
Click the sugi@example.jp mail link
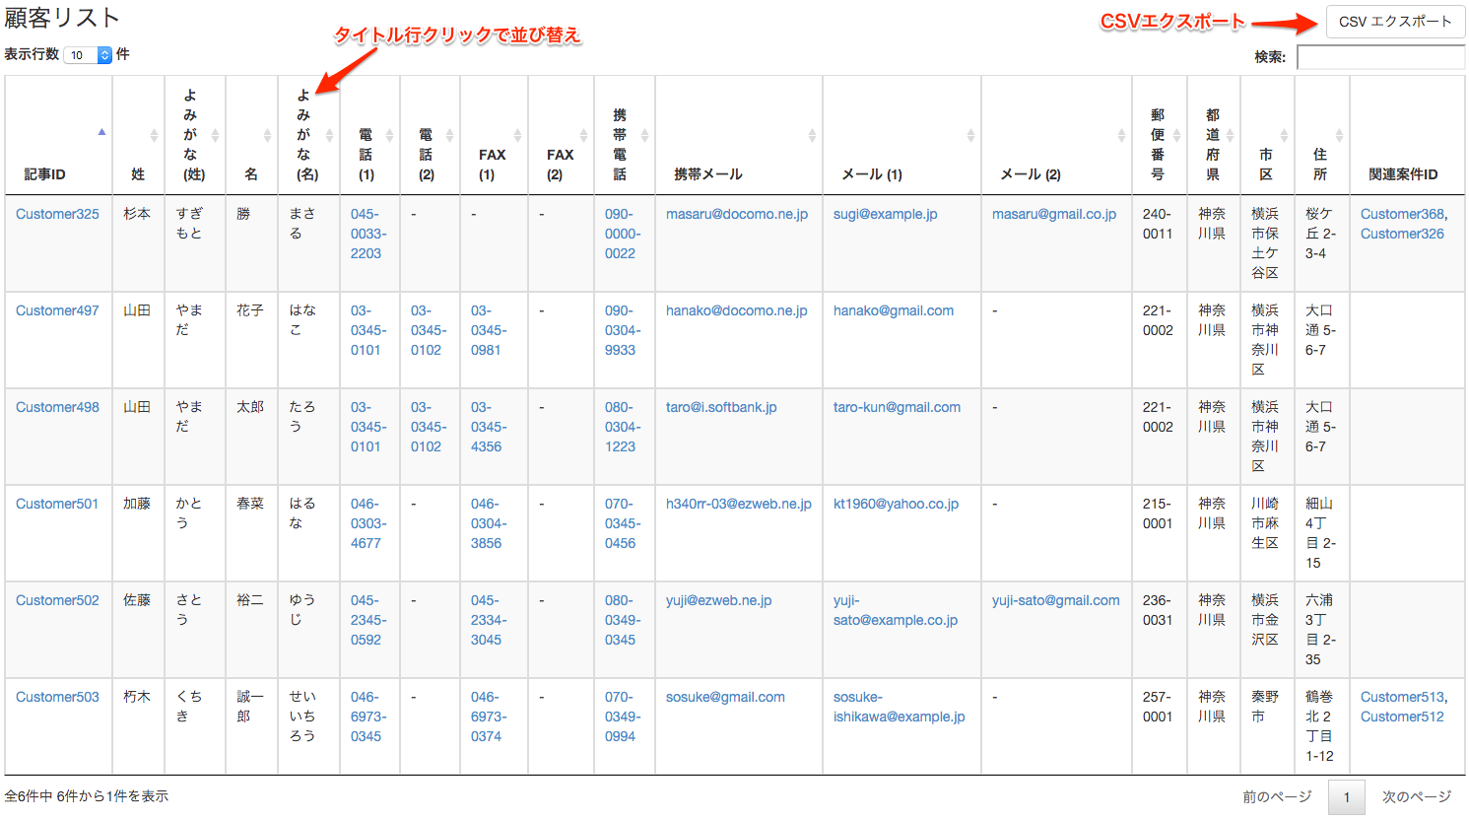click(x=886, y=214)
